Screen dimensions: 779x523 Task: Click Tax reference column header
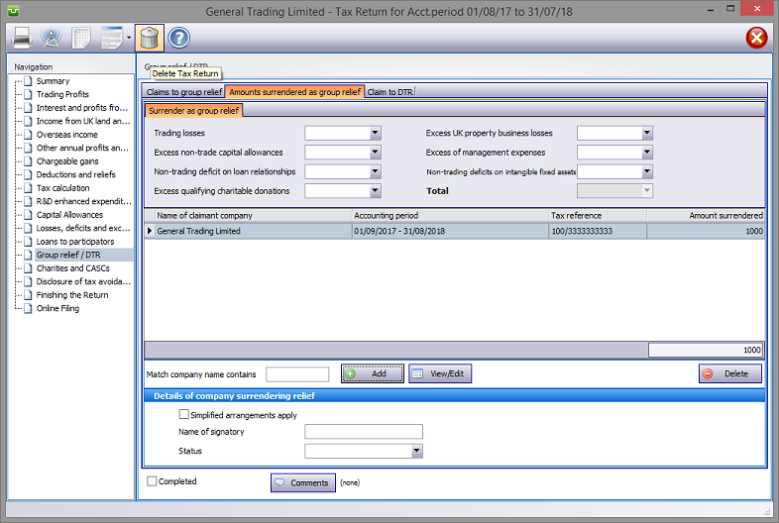coord(598,216)
